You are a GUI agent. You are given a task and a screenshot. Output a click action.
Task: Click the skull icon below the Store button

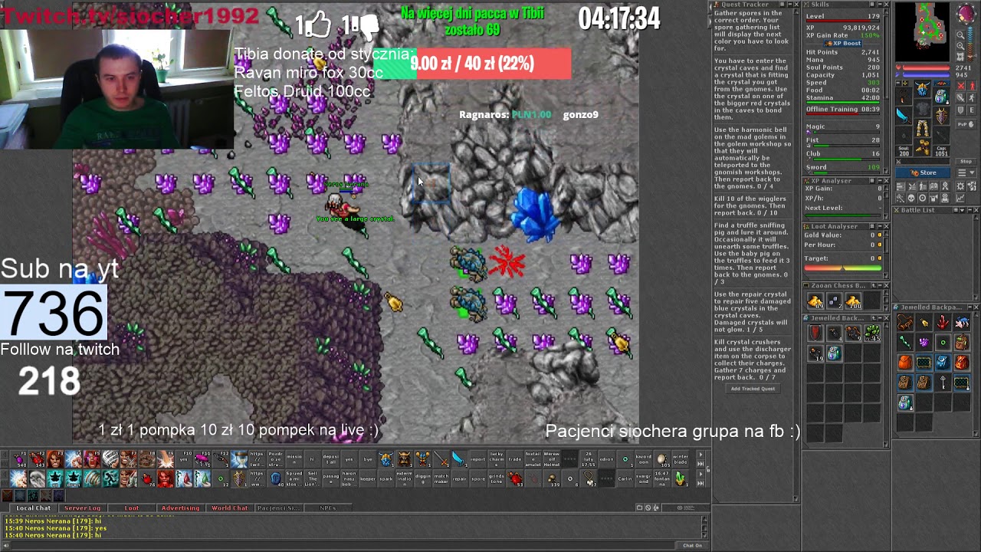(x=910, y=197)
